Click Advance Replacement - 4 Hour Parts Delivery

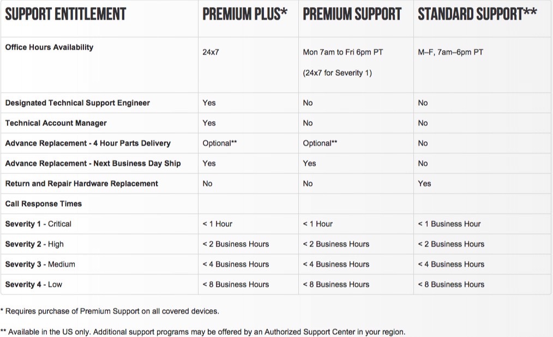(x=88, y=143)
